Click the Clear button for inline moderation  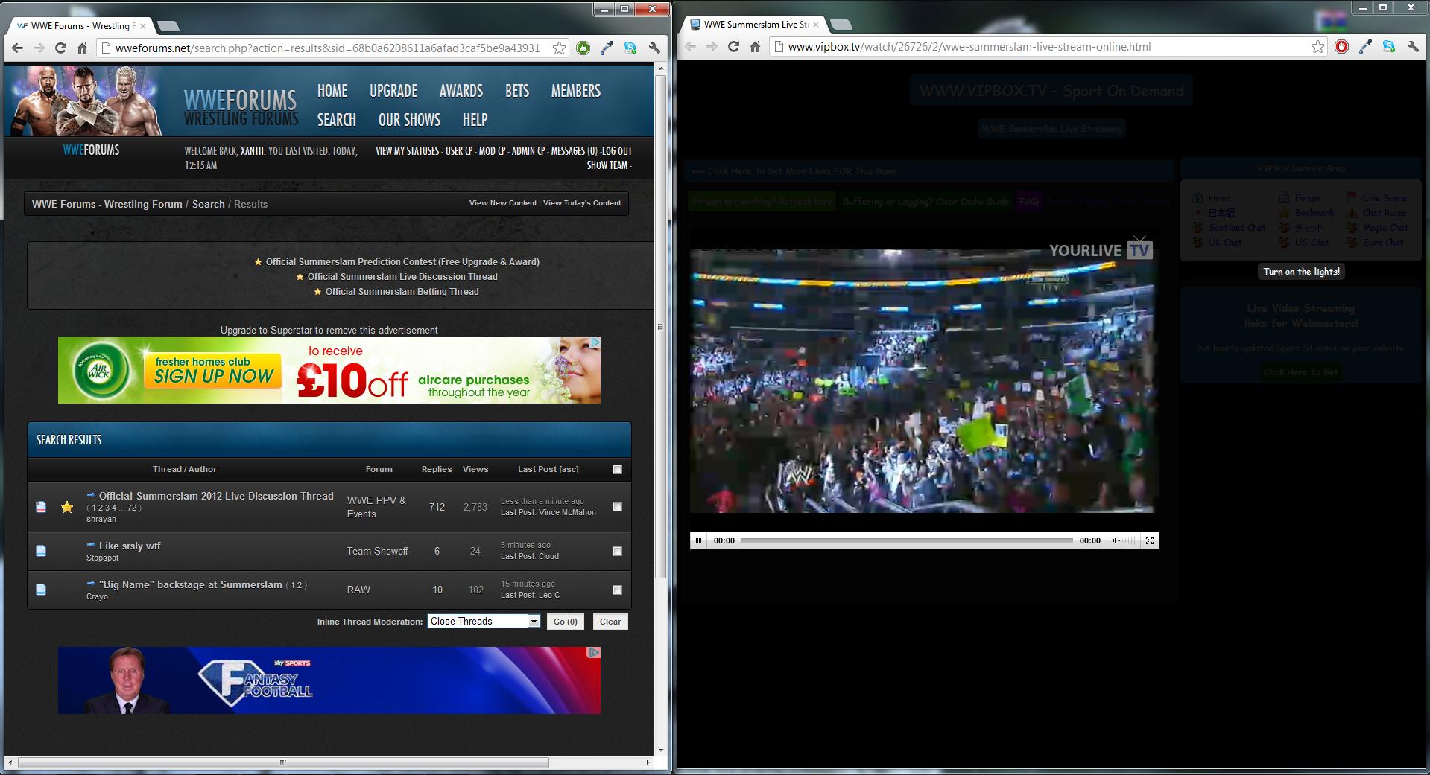(x=610, y=622)
